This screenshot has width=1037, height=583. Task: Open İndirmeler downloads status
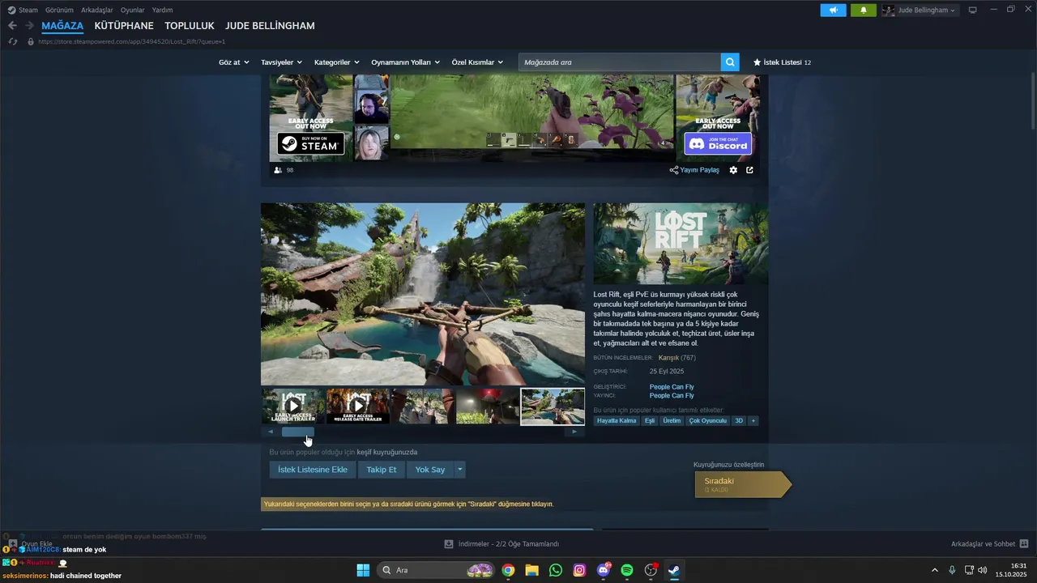pyautogui.click(x=502, y=544)
